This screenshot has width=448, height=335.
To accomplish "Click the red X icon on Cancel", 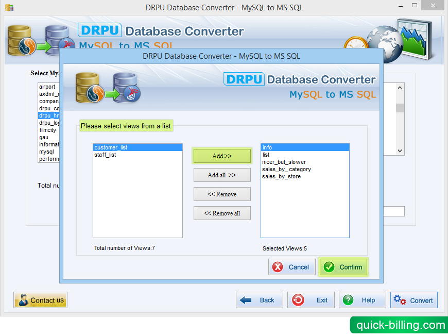I will point(278,267).
